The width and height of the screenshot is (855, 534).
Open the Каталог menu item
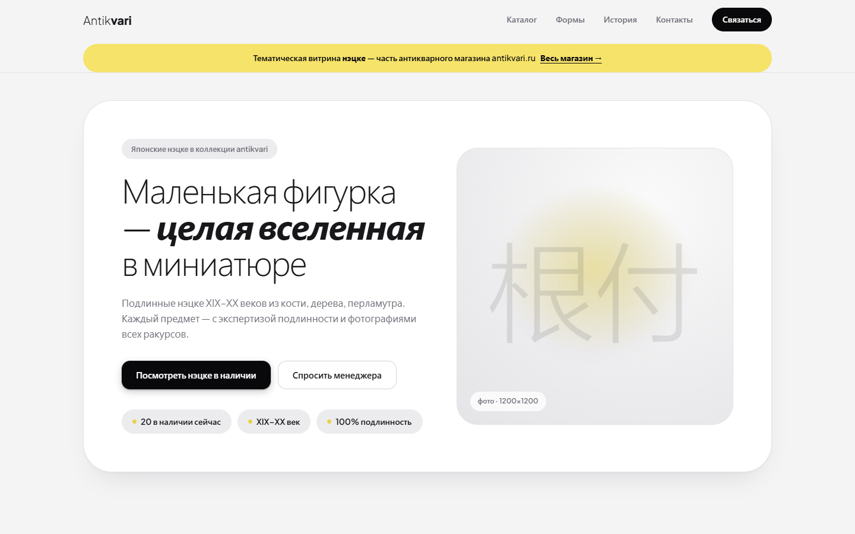click(x=521, y=20)
